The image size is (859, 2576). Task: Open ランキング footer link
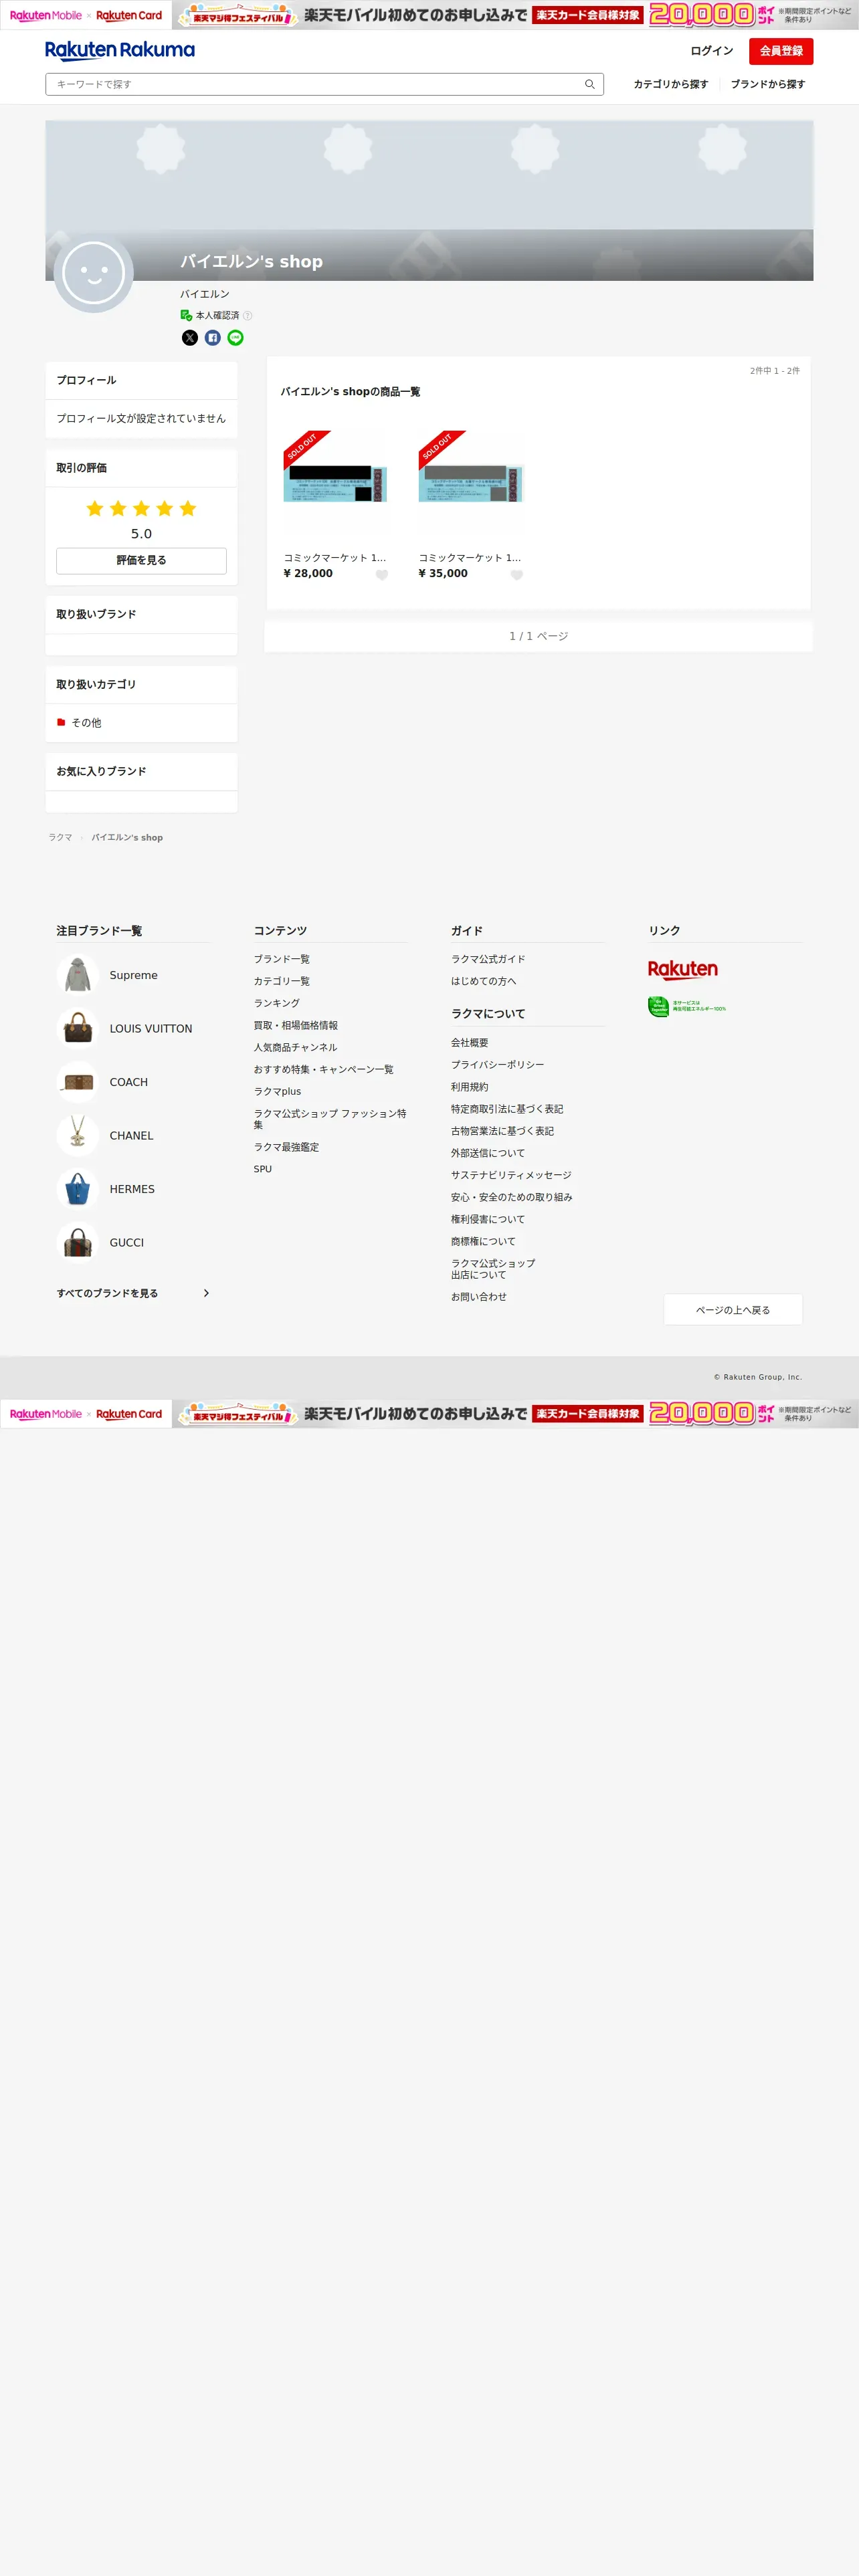point(277,1003)
